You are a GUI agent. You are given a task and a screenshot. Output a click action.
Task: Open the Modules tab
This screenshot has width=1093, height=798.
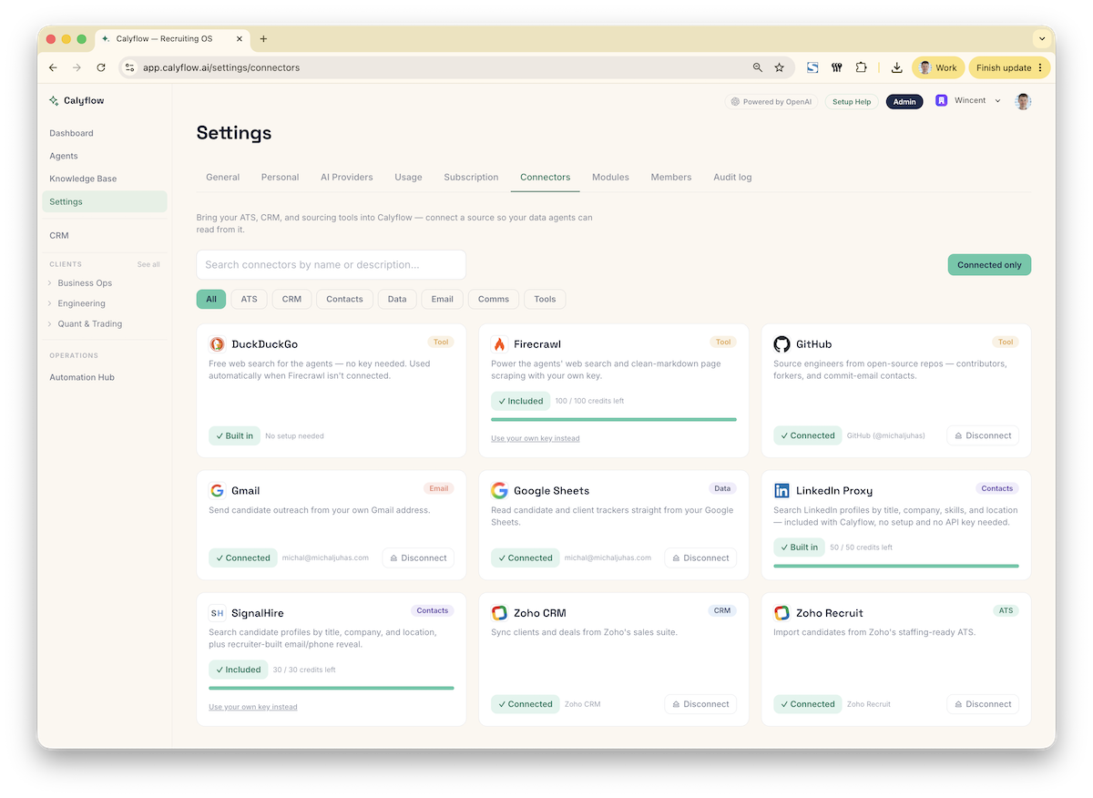click(610, 178)
